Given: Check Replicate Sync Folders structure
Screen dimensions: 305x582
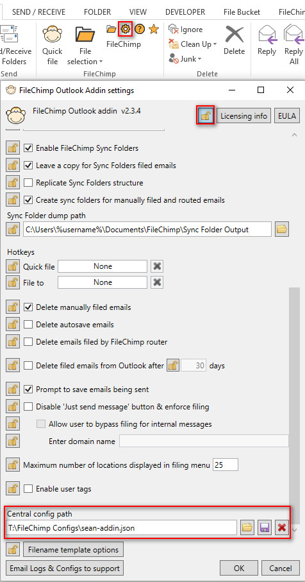Looking at the screenshot, I should coord(28,183).
